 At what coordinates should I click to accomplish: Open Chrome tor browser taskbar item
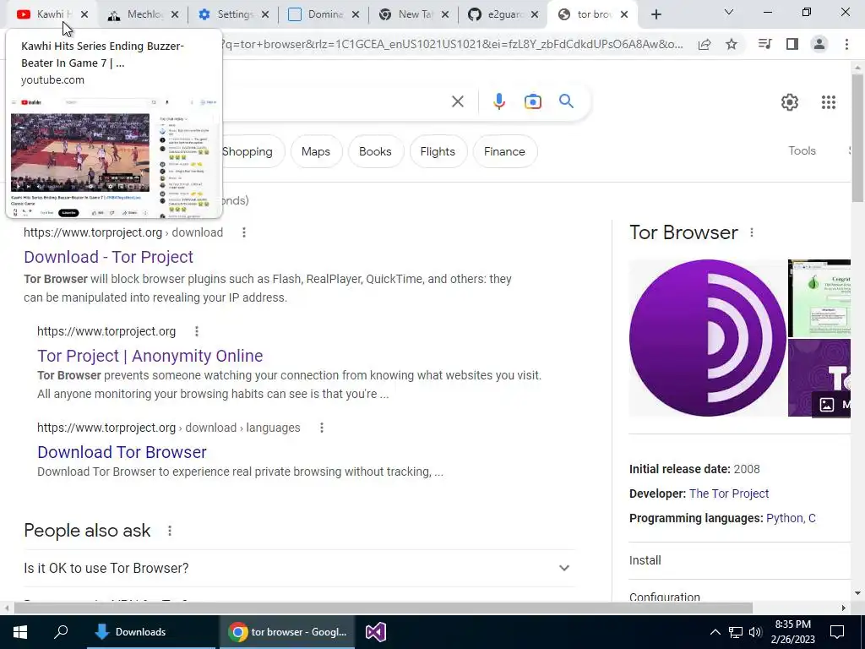tap(287, 632)
